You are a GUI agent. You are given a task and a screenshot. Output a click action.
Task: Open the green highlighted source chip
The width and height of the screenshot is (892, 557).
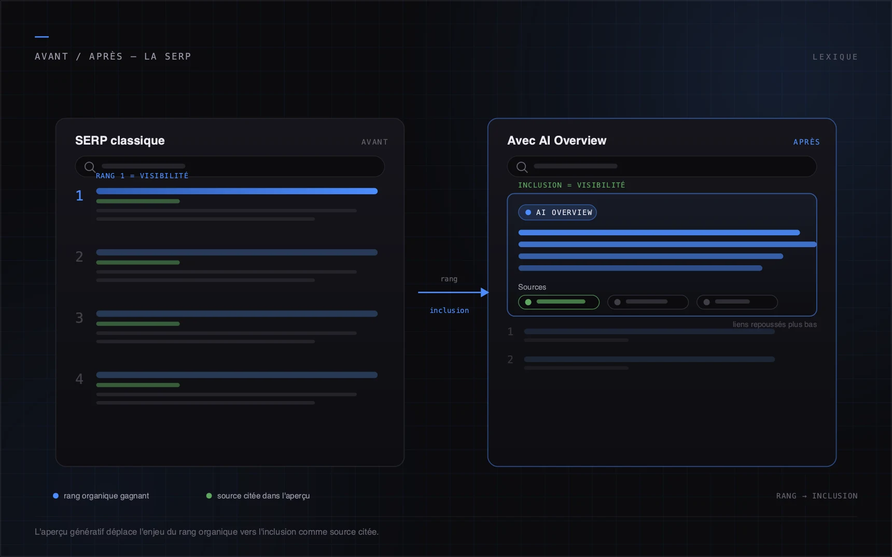pyautogui.click(x=559, y=302)
